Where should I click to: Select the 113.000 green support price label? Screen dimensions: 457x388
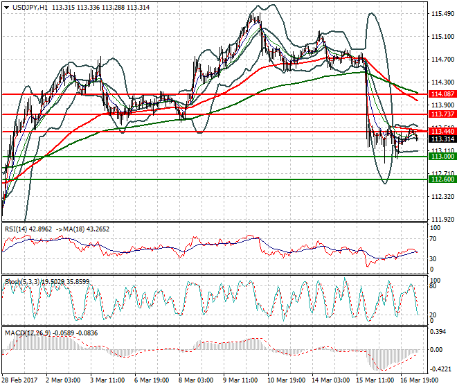point(442,157)
